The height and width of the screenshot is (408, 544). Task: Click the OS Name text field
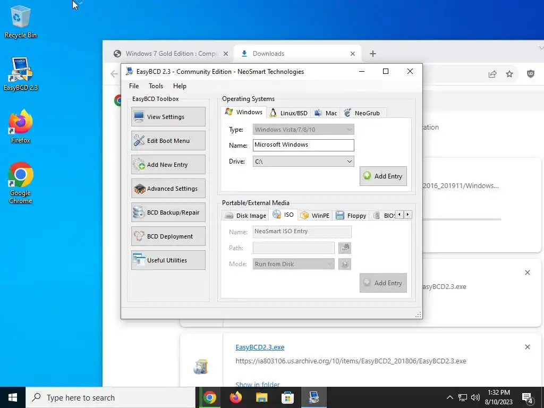(303, 145)
